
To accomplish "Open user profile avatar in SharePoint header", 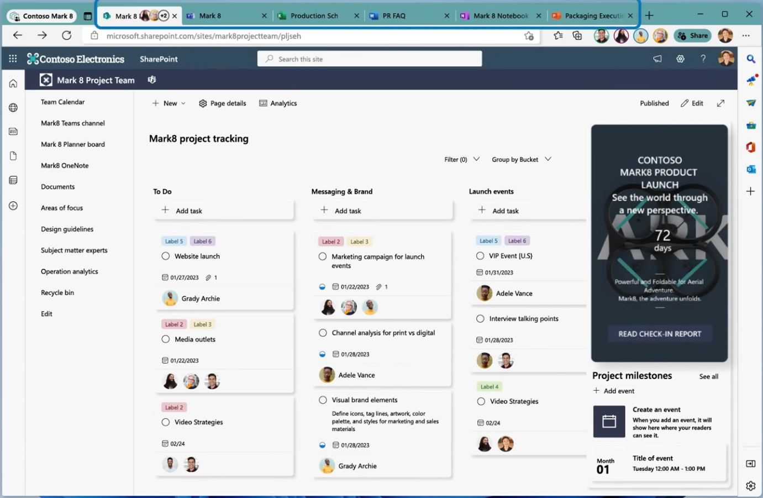I will point(726,59).
